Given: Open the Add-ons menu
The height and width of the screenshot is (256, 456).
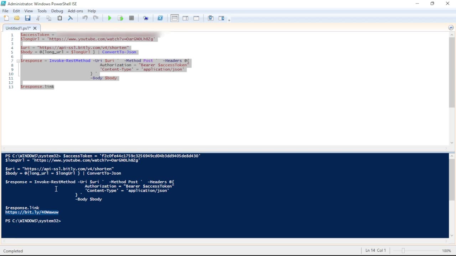Looking at the screenshot, I should pyautogui.click(x=75, y=11).
